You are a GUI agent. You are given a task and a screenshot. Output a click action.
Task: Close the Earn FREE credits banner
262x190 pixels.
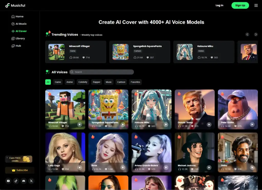coord(7,158)
